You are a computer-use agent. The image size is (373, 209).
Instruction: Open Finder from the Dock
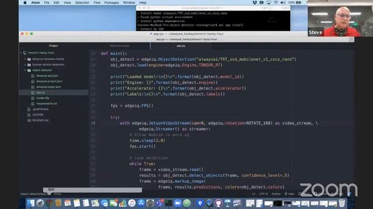click(x=31, y=203)
